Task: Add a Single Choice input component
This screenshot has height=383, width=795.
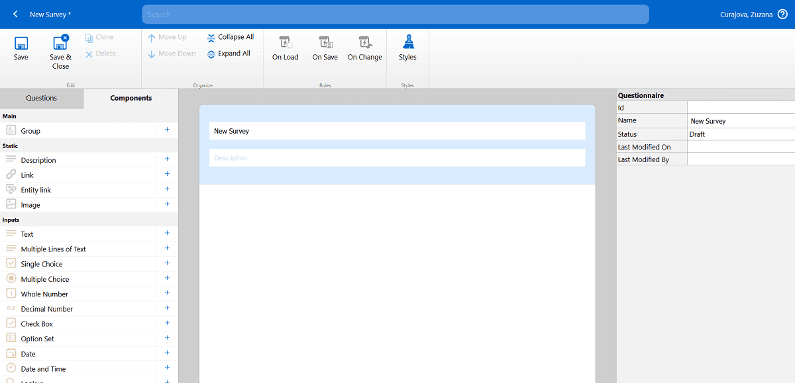Action: click(x=167, y=263)
